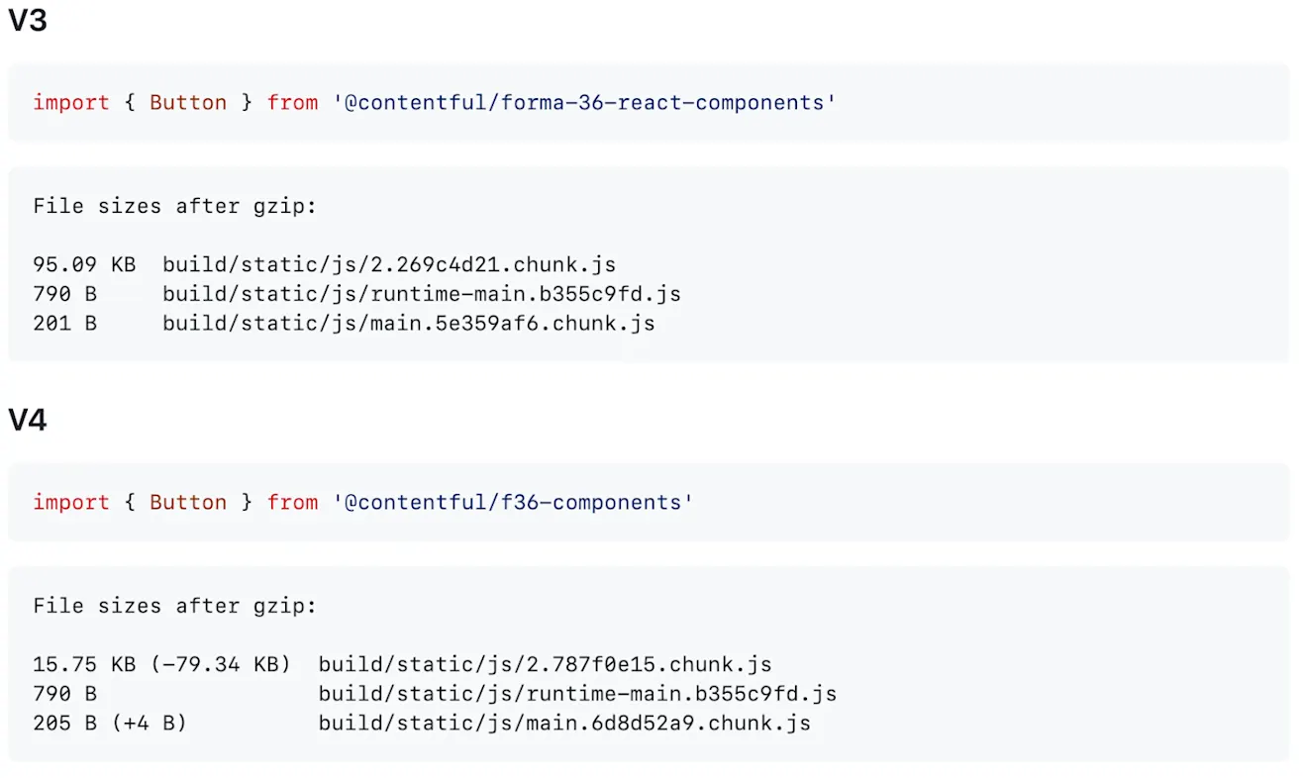Click the V3 heading
Screen dimensions: 1307x778
(28, 20)
